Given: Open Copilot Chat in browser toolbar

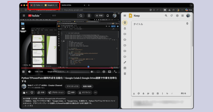Looking at the screenshot, I should (x=189, y=10).
